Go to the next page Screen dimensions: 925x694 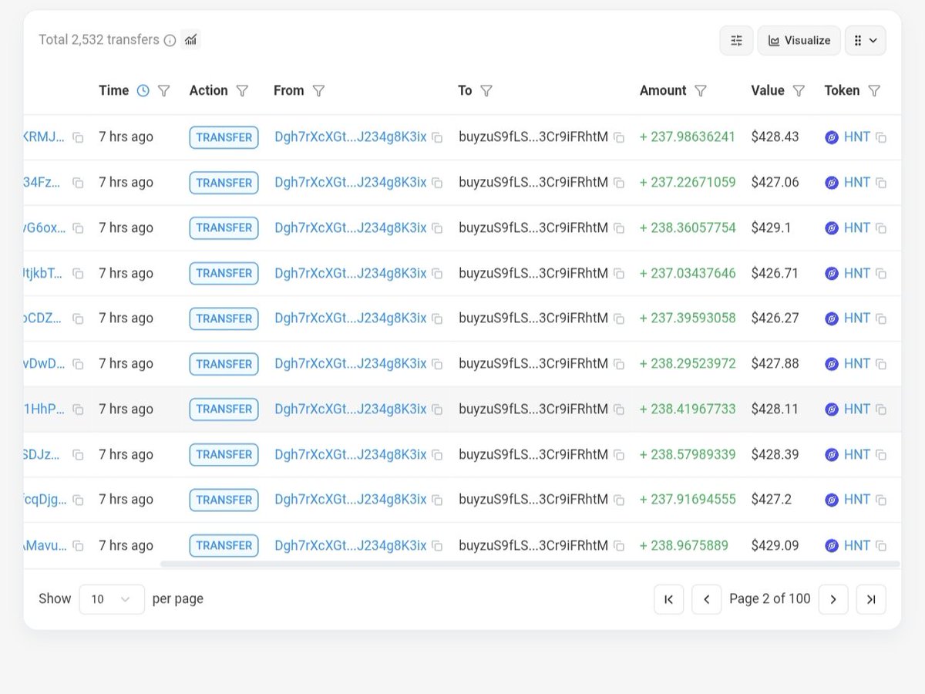point(833,599)
